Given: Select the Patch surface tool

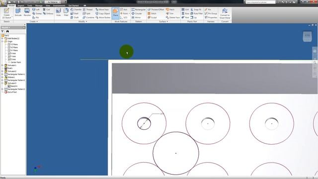Looking at the screenshot, I should pyautogui.click(x=170, y=9).
